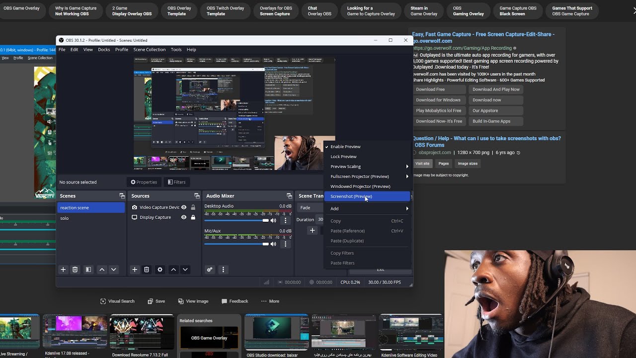
Task: Open the Tools menu in OBS
Action: tap(176, 50)
